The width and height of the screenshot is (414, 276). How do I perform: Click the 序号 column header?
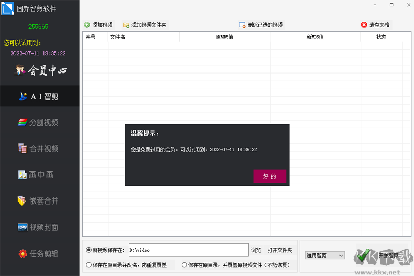pos(90,37)
